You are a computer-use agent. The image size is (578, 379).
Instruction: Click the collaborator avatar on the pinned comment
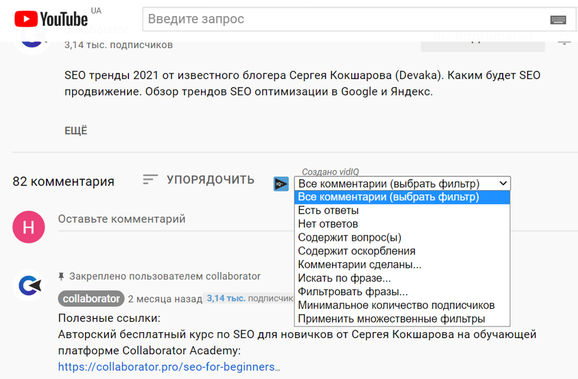(x=29, y=286)
